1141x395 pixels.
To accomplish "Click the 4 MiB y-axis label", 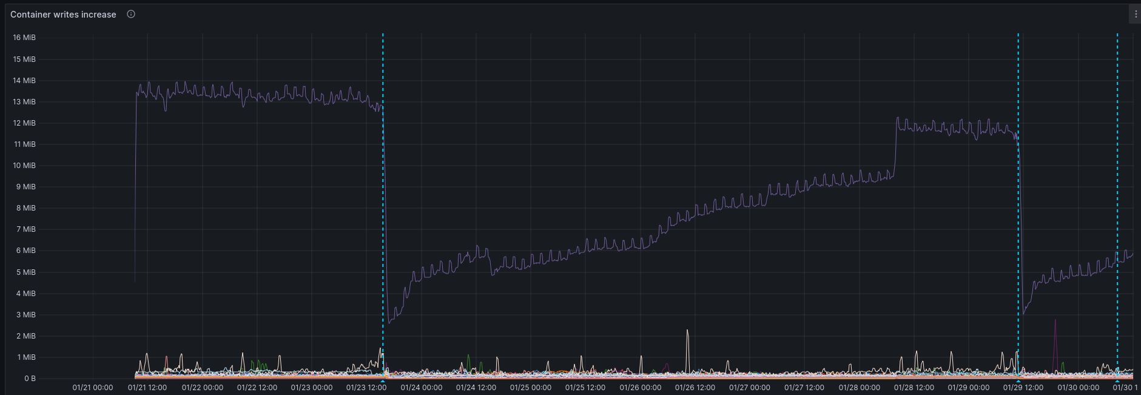I will [26, 294].
